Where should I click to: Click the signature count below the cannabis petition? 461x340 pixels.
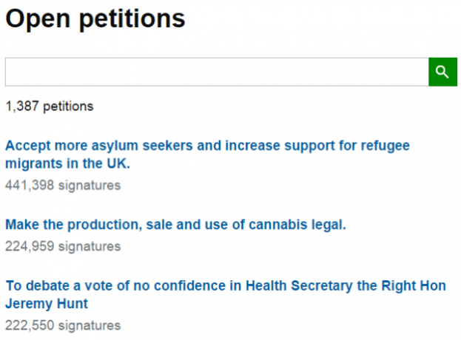click(63, 246)
